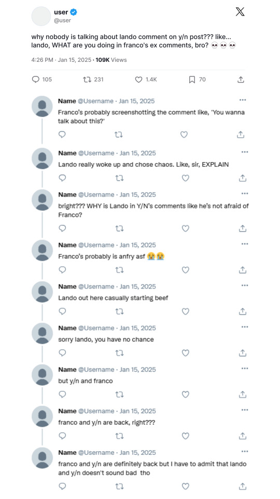This screenshot has width=280, height=499.
Task: Open more options on 'casually starting beef' reply
Action: (244, 285)
